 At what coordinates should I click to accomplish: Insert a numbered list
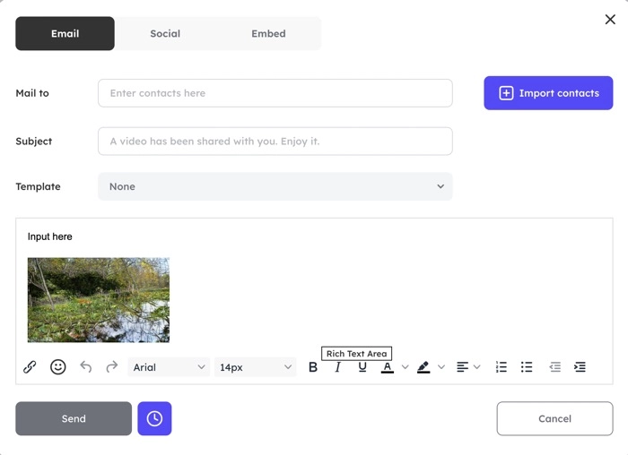[502, 367]
